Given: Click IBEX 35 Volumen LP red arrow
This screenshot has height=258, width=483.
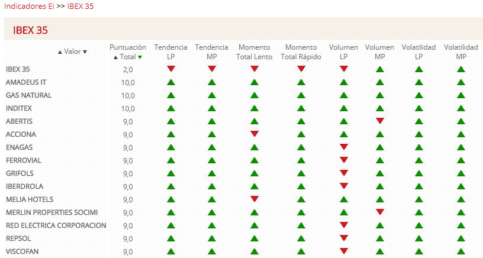Looking at the screenshot, I should coord(344,69).
